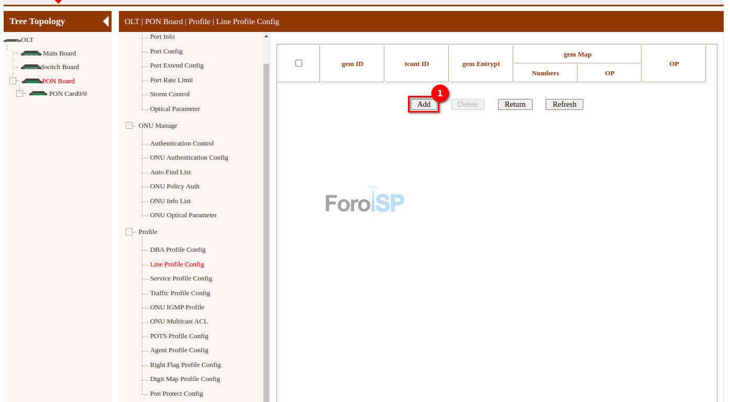Open Service Profile Config menu item

181,278
